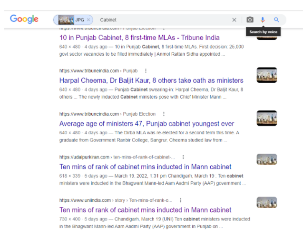This screenshot has height=239, width=303.
Task: Click thumbnail beside udaipurkiran result
Action: coord(266,159)
